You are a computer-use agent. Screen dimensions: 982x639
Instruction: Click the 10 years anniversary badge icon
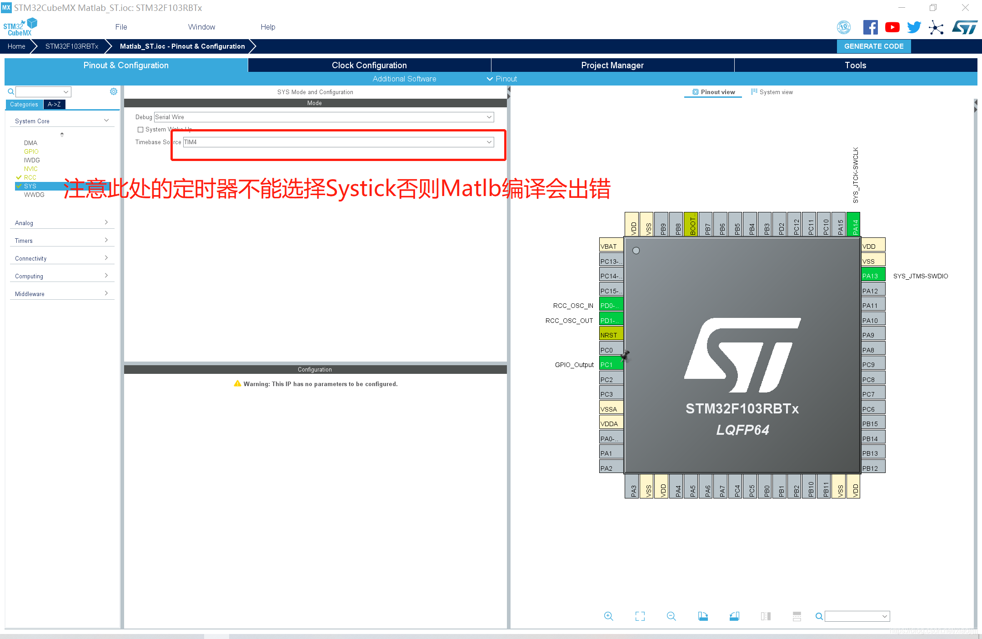pyautogui.click(x=844, y=27)
